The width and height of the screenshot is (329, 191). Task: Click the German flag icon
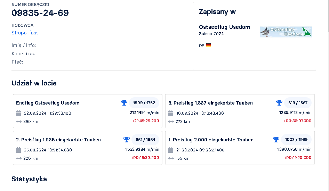point(208,45)
